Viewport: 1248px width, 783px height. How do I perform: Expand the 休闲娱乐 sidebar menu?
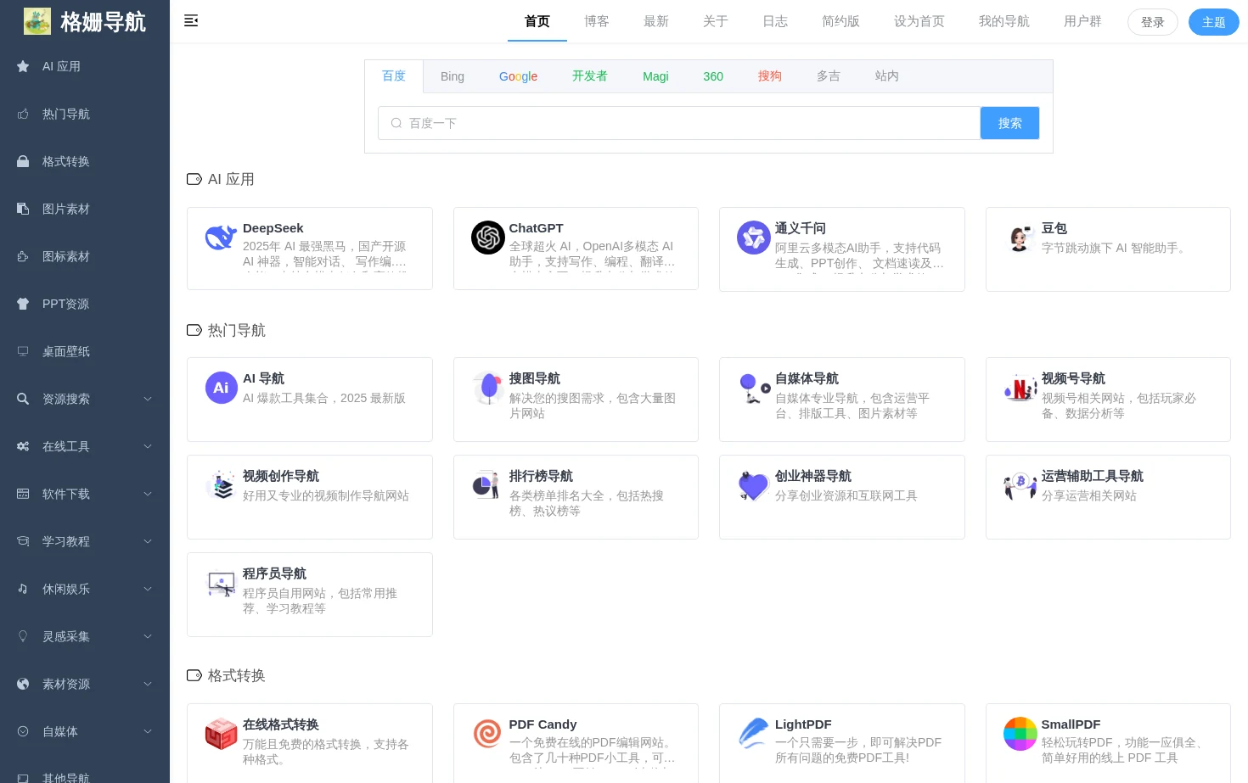point(85,589)
